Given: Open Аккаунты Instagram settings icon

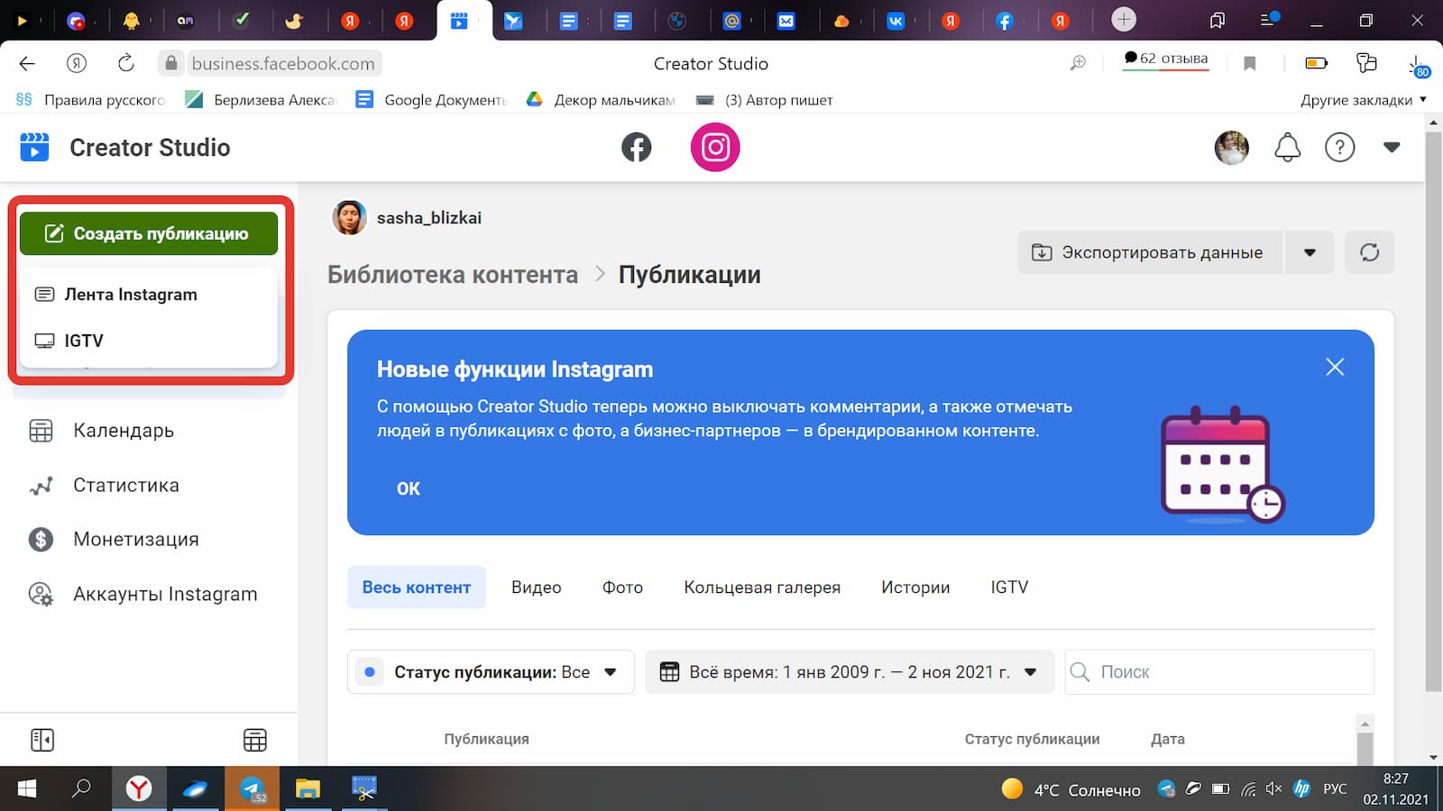Looking at the screenshot, I should tap(40, 595).
